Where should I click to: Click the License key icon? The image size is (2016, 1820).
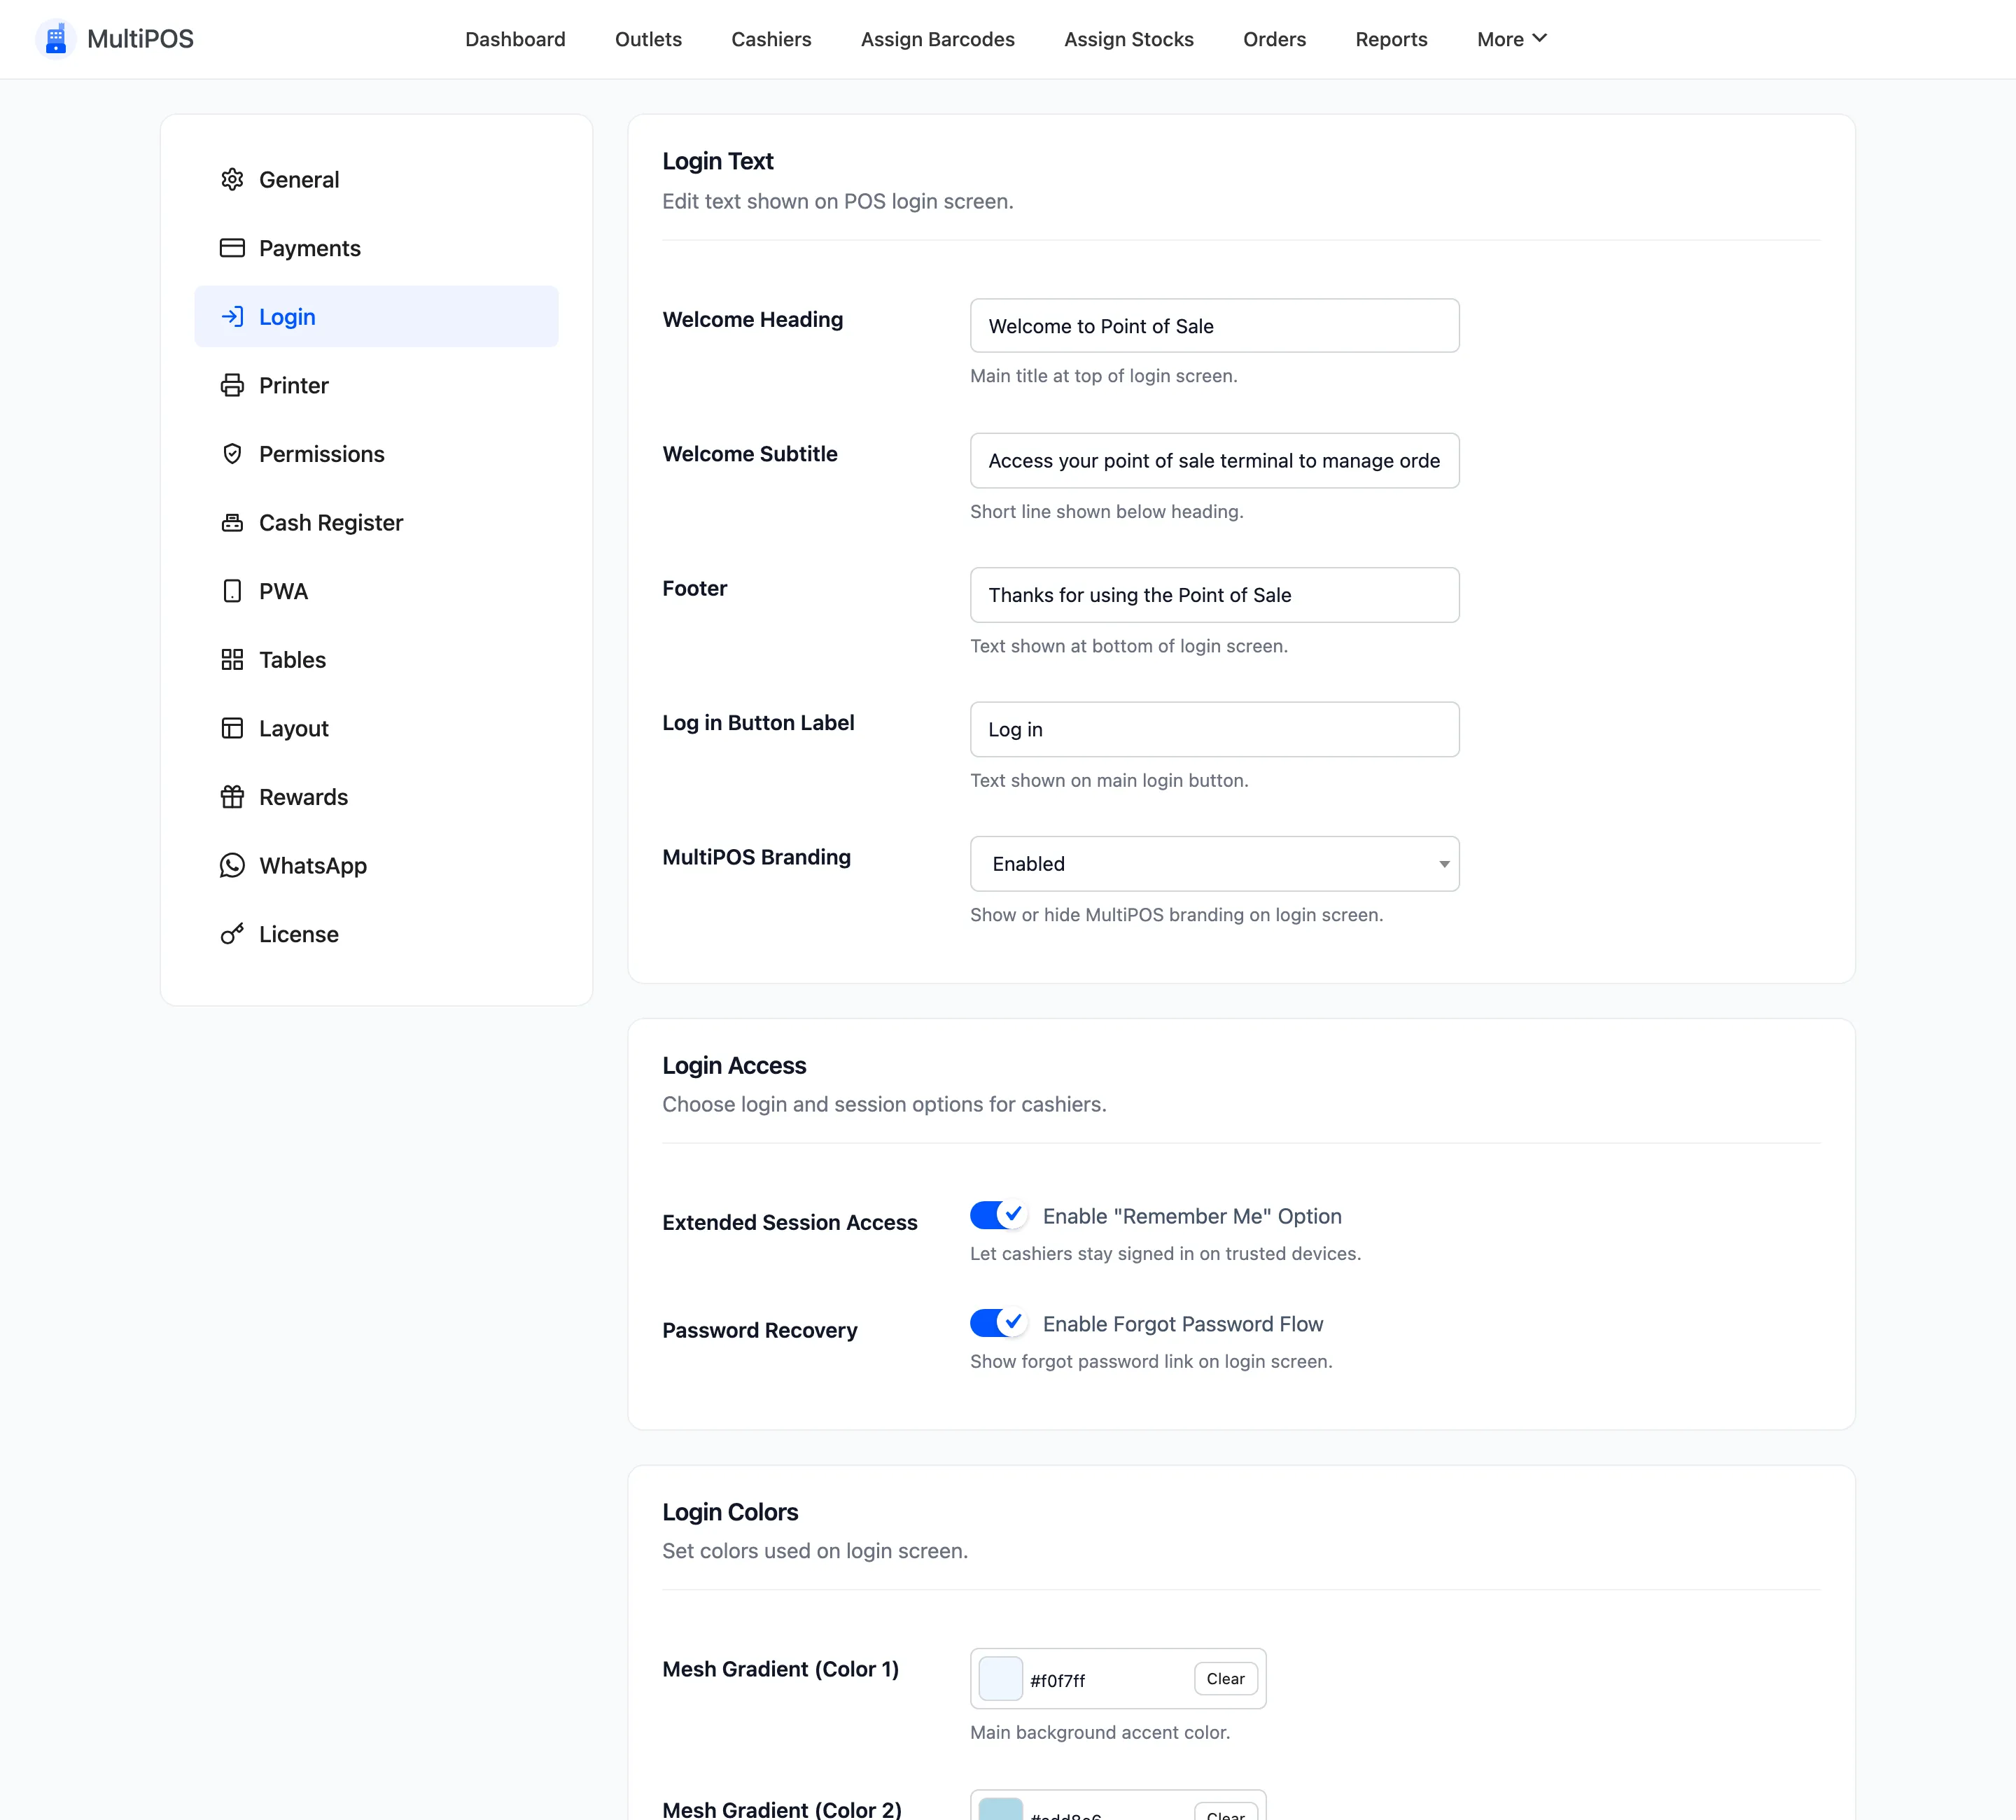232,934
